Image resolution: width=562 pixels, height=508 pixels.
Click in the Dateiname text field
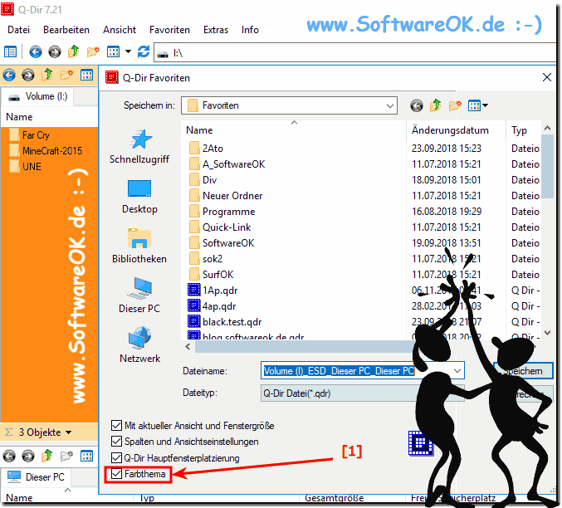tap(357, 371)
